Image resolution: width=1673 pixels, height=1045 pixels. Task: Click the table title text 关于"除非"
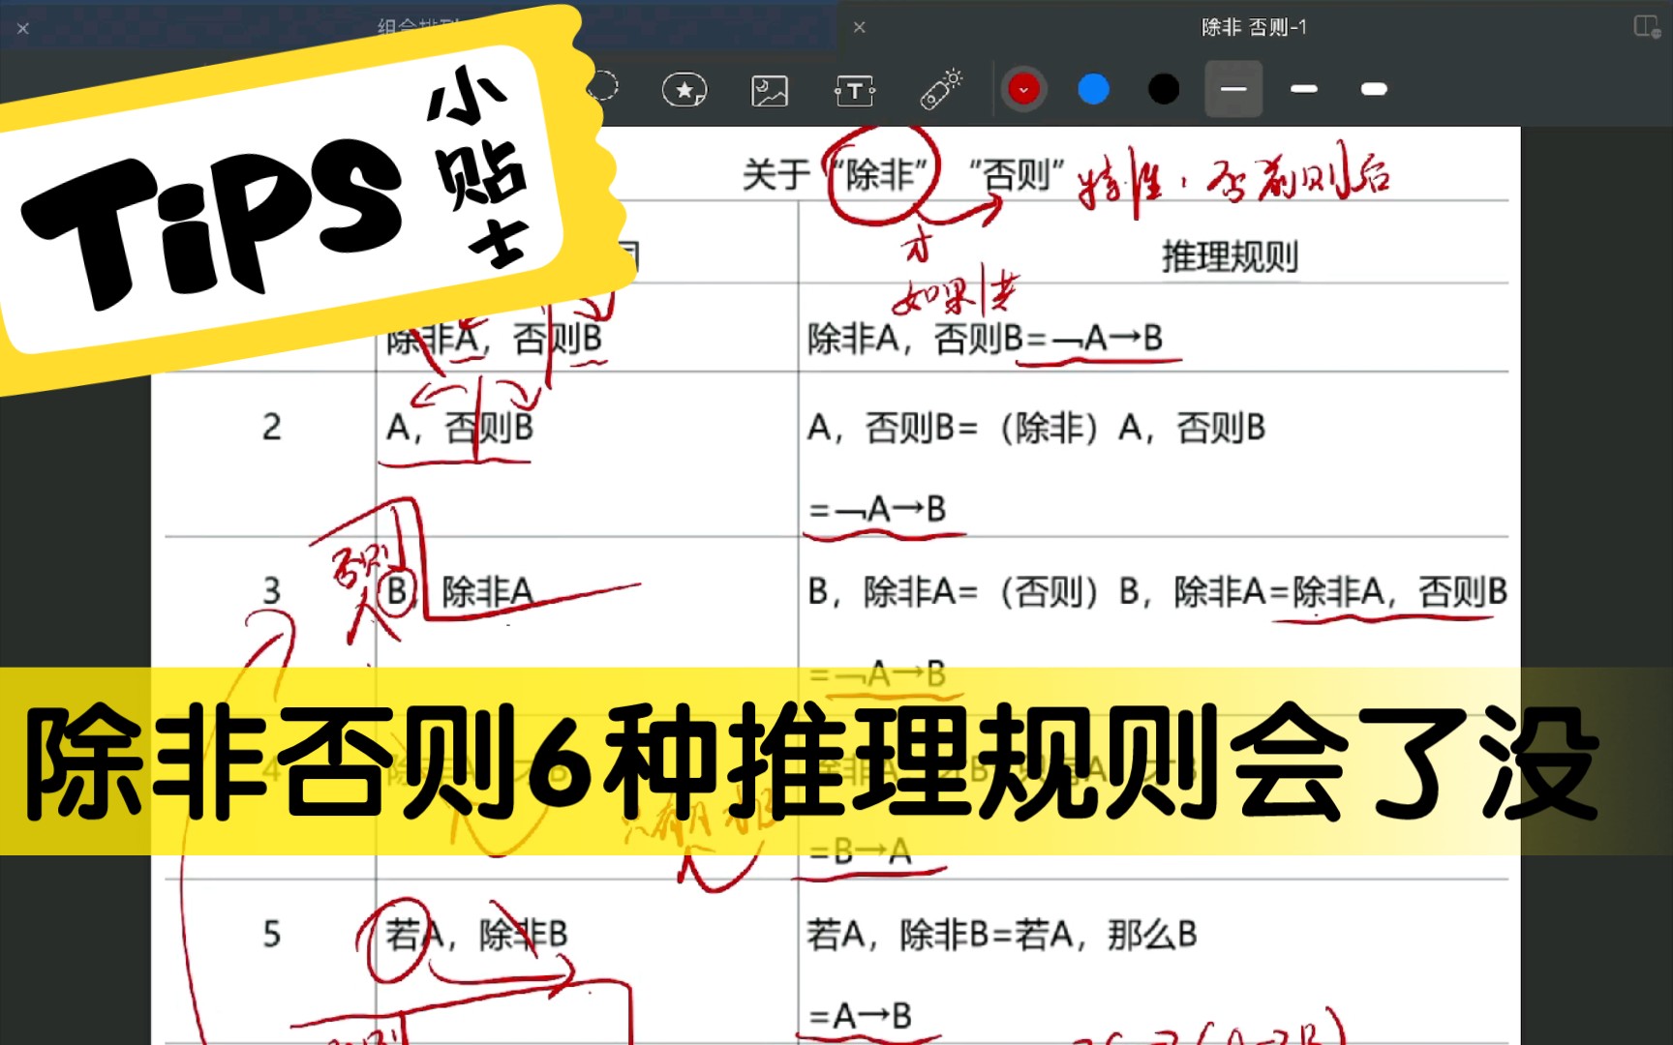[836, 175]
